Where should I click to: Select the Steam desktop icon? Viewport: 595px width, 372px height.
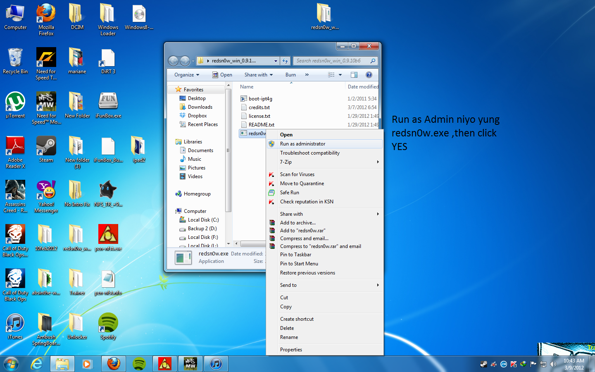46,149
